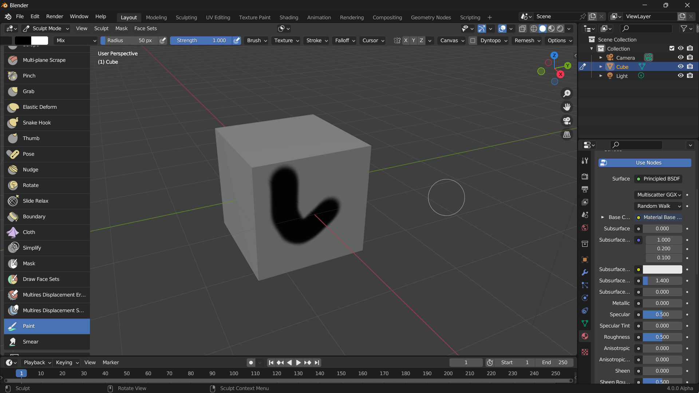Open the Brush settings dropdown

(x=257, y=40)
